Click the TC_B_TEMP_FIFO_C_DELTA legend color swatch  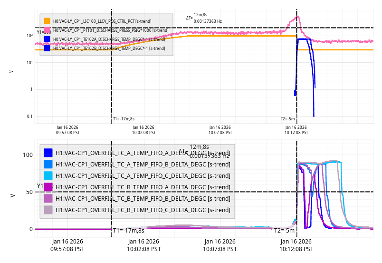(x=48, y=210)
